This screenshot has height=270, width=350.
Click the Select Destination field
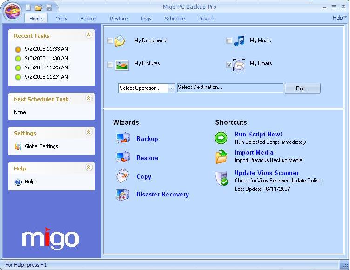(230, 88)
